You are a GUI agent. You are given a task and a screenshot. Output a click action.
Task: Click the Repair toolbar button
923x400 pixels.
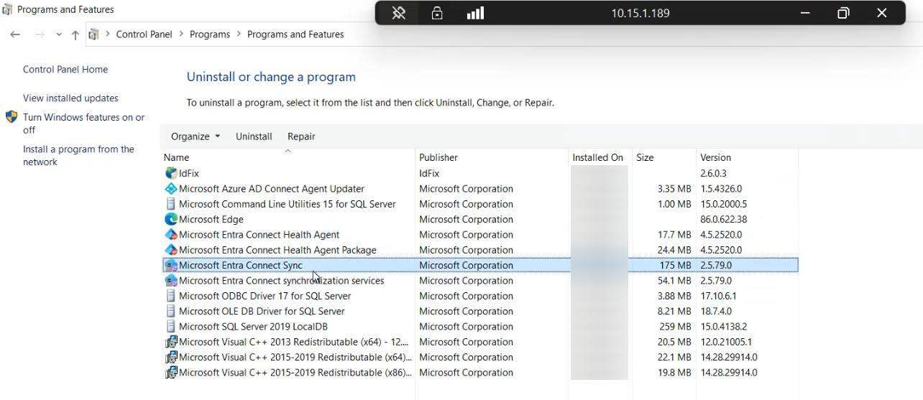(301, 136)
